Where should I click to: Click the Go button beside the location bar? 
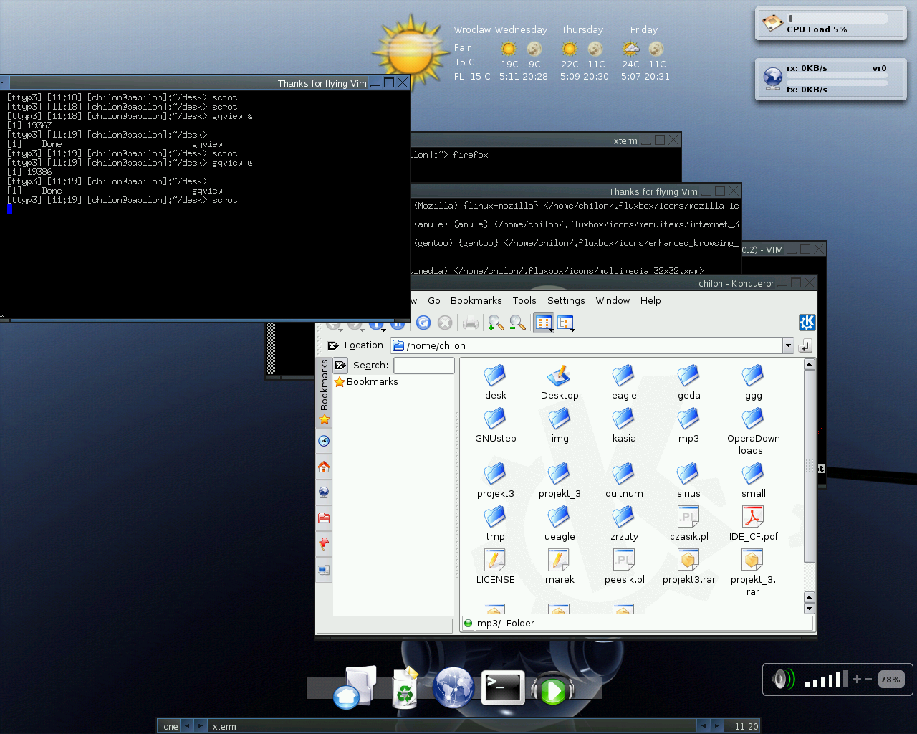805,345
